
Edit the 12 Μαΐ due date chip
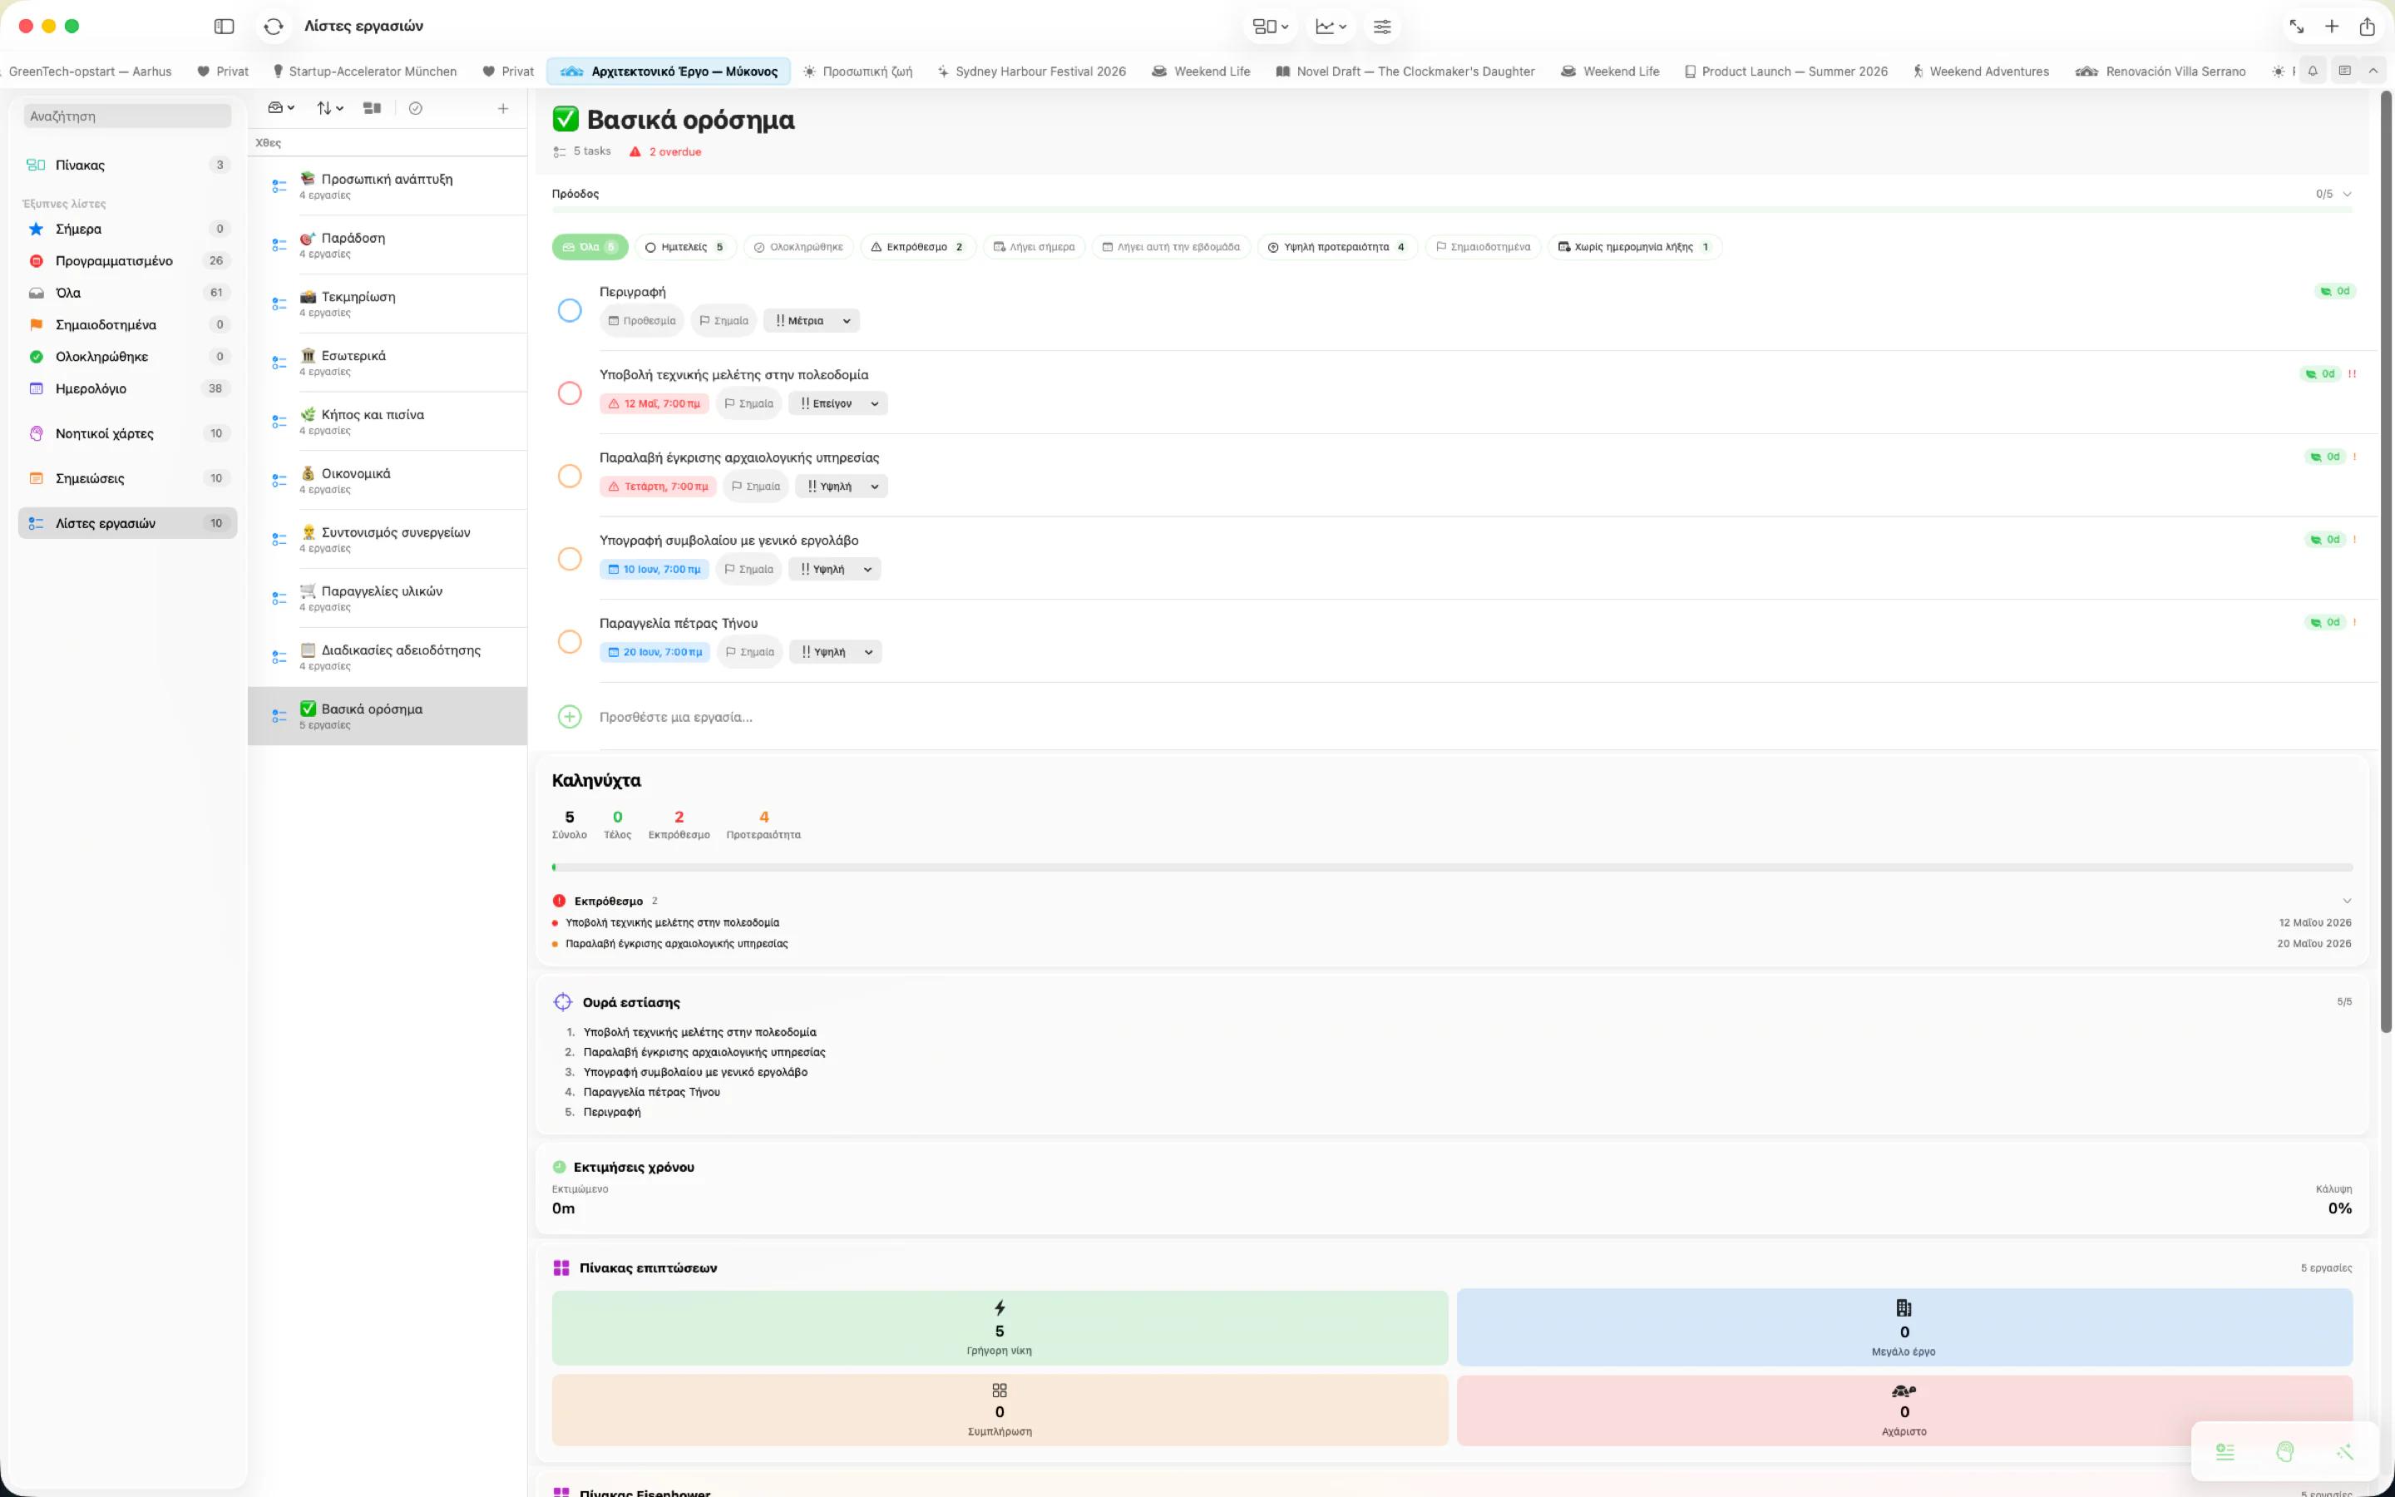click(654, 404)
